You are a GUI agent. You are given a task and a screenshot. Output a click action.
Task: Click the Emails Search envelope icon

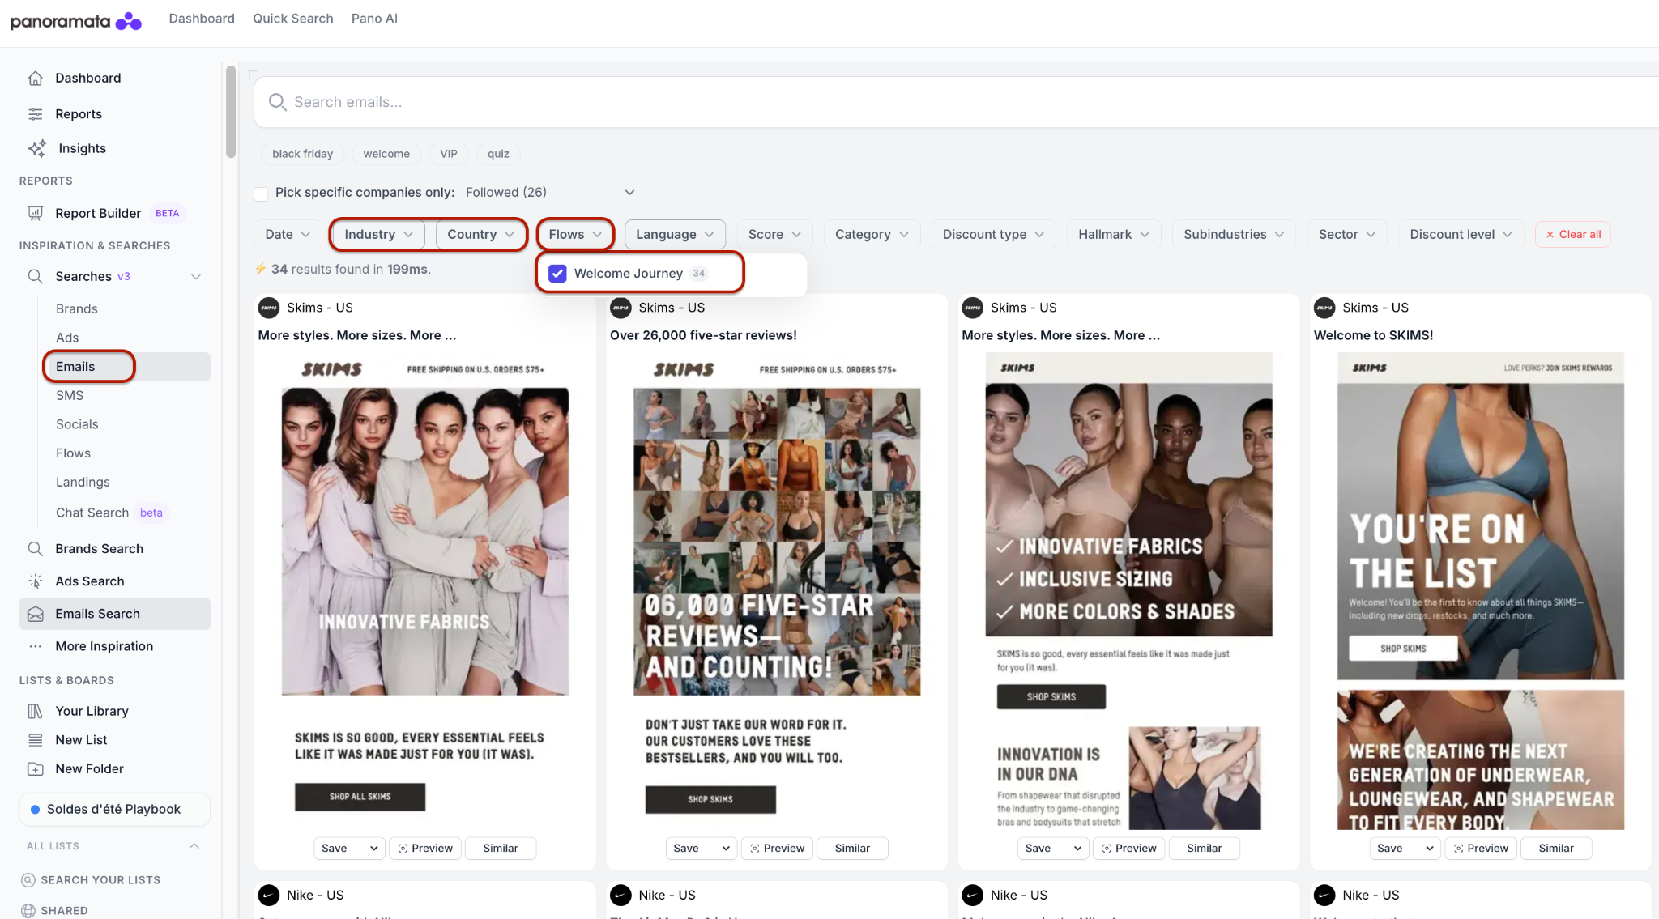36,614
